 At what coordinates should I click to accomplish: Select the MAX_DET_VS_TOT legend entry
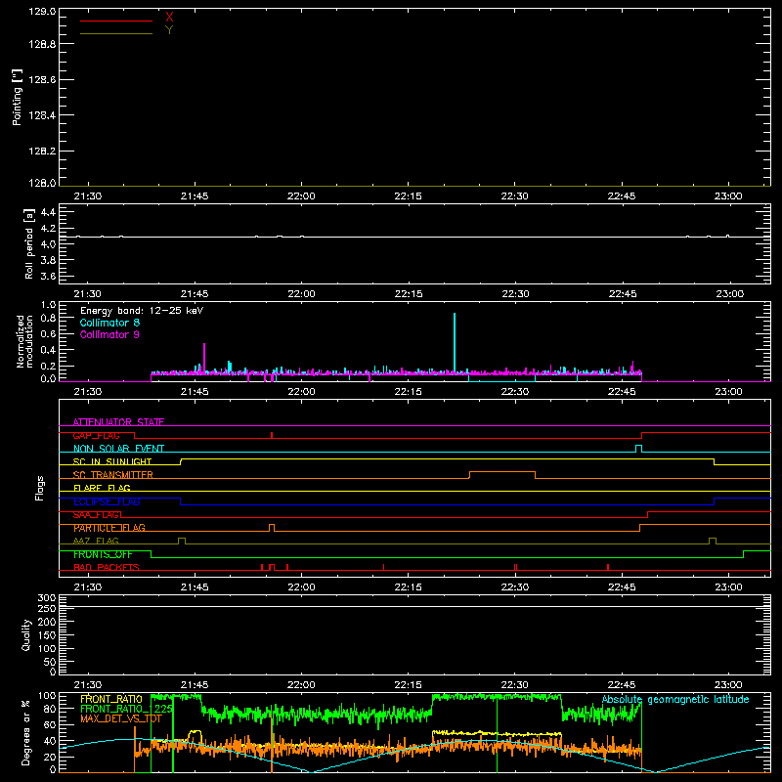pos(121,718)
